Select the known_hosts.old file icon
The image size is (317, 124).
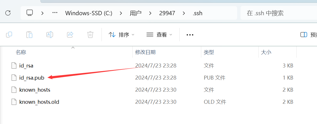click(14, 102)
